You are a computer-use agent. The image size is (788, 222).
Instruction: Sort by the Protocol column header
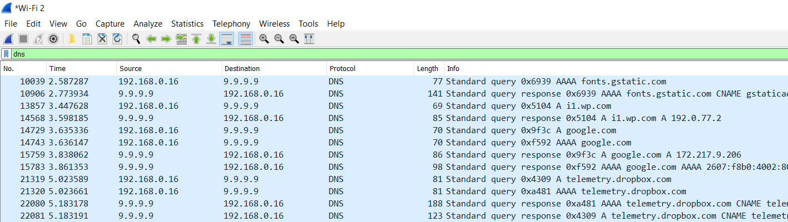coord(370,69)
